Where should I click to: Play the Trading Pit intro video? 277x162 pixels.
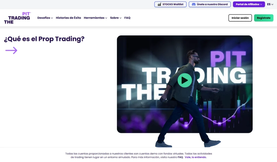pos(184,80)
